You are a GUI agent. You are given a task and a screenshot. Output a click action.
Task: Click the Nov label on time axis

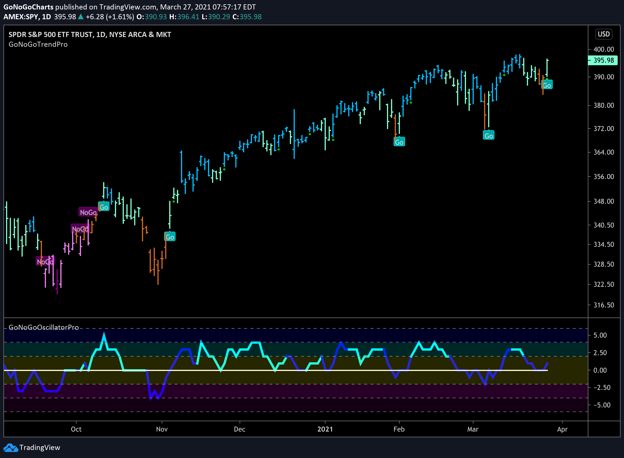(x=162, y=429)
